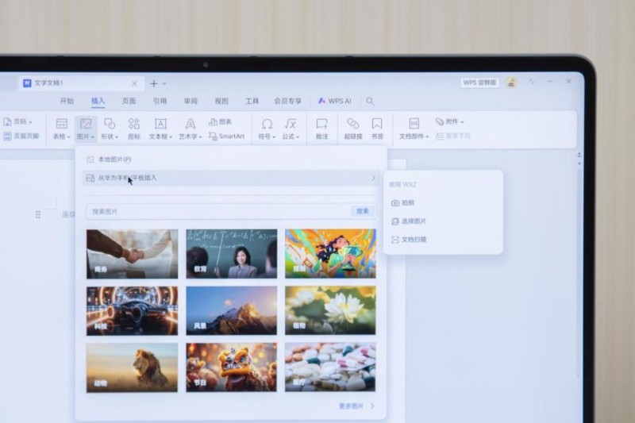Click the 书签 (Bookmark) icon
Viewport: 635px width, 423px height.
(x=377, y=128)
